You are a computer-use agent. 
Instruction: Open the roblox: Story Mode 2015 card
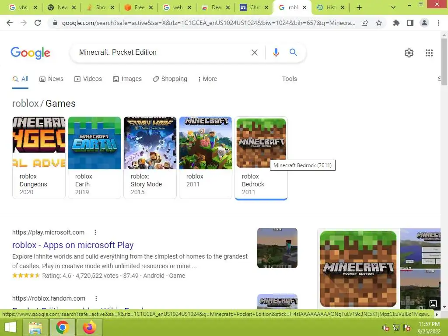pyautogui.click(x=150, y=157)
